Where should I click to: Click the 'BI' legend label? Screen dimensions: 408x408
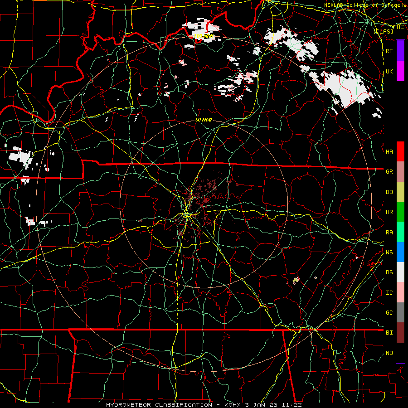pyautogui.click(x=389, y=333)
